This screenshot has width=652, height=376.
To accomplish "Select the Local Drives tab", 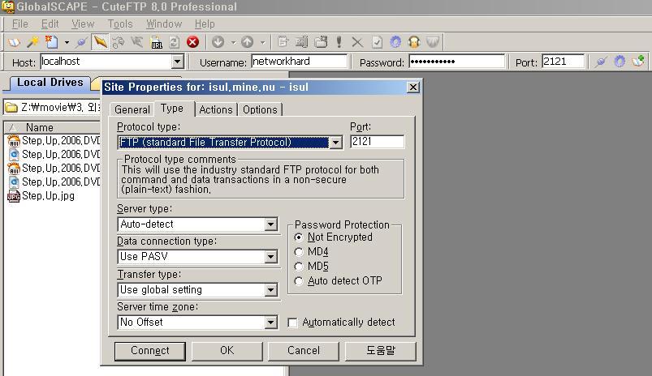I will pyautogui.click(x=50, y=83).
